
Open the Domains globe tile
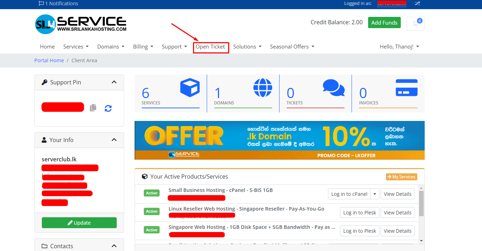(x=243, y=94)
